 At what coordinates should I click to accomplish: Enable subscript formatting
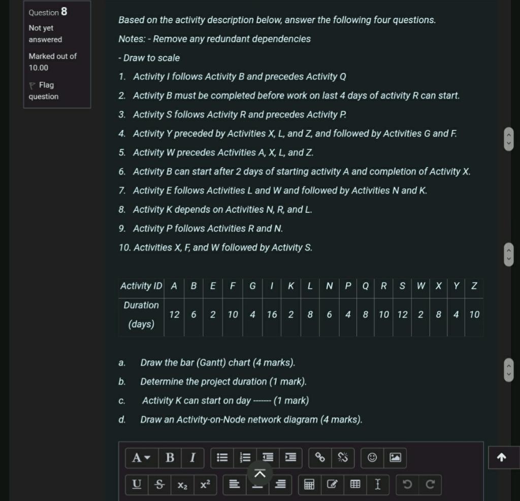182,485
